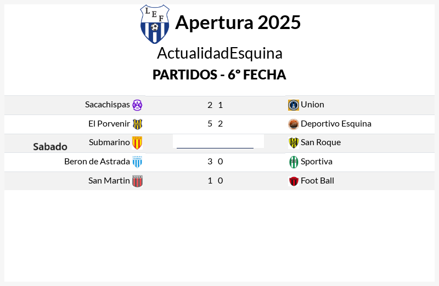Click the Sabado day label
The height and width of the screenshot is (286, 439).
pos(50,147)
